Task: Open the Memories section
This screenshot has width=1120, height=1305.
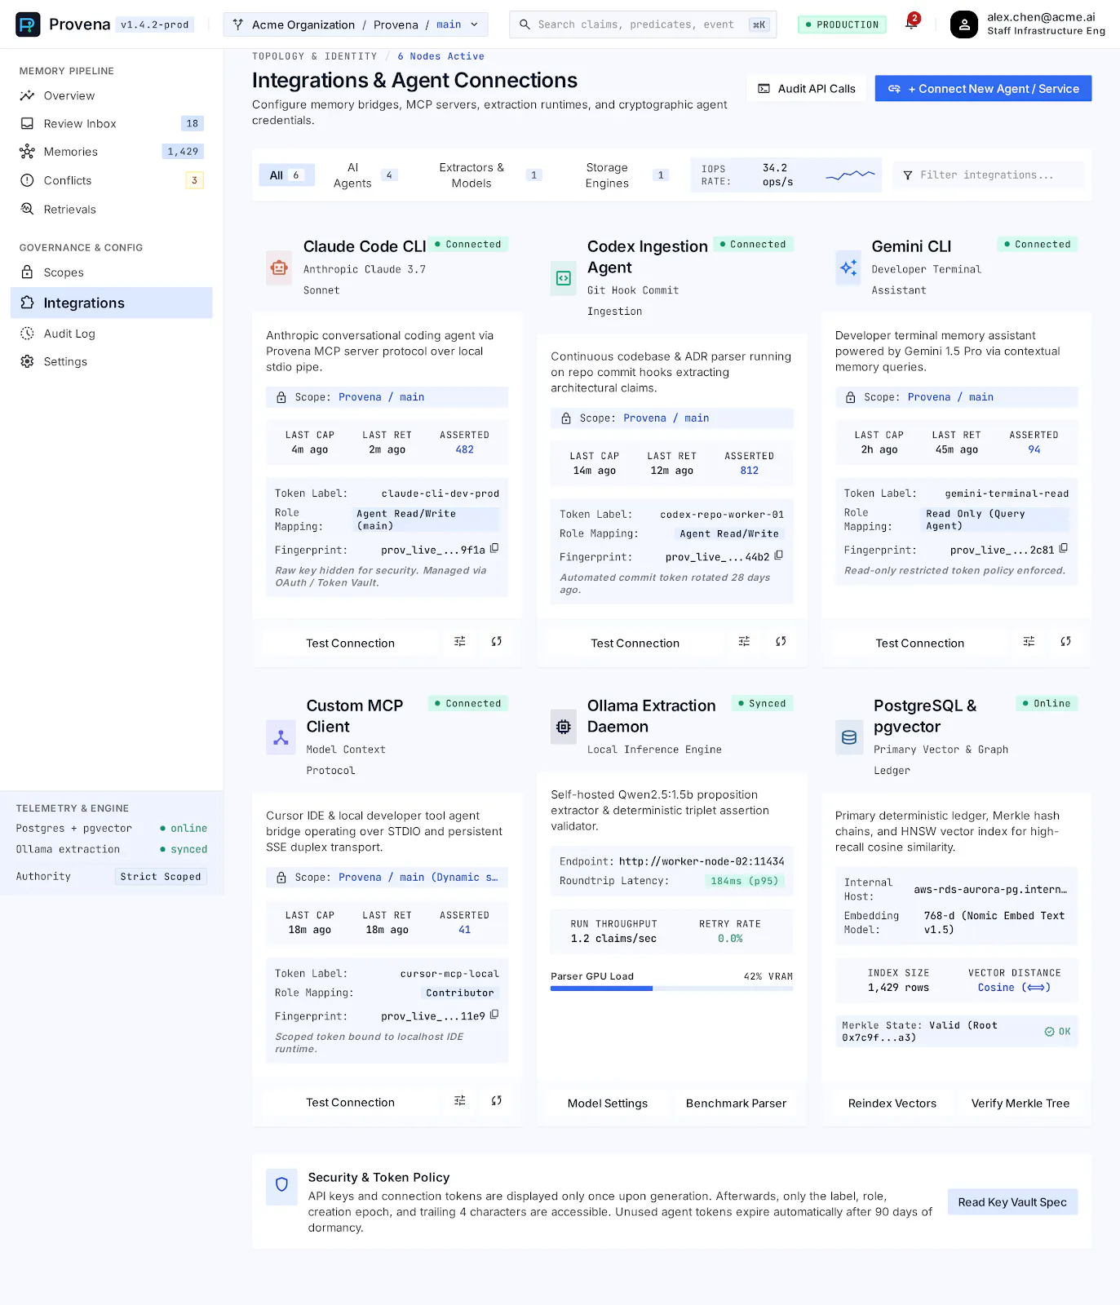Action: click(112, 152)
